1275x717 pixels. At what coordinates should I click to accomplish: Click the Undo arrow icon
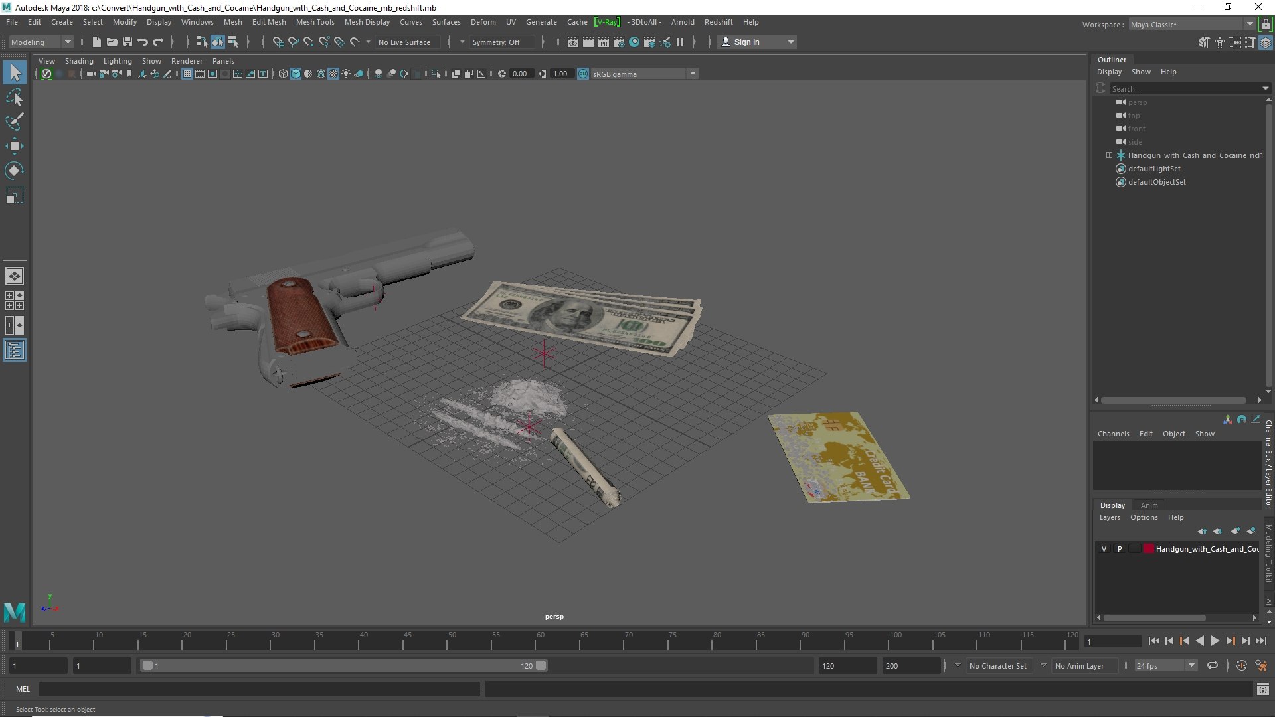(143, 42)
